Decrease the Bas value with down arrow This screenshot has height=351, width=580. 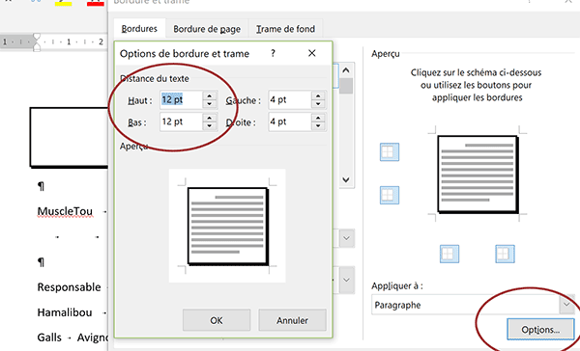click(x=210, y=126)
